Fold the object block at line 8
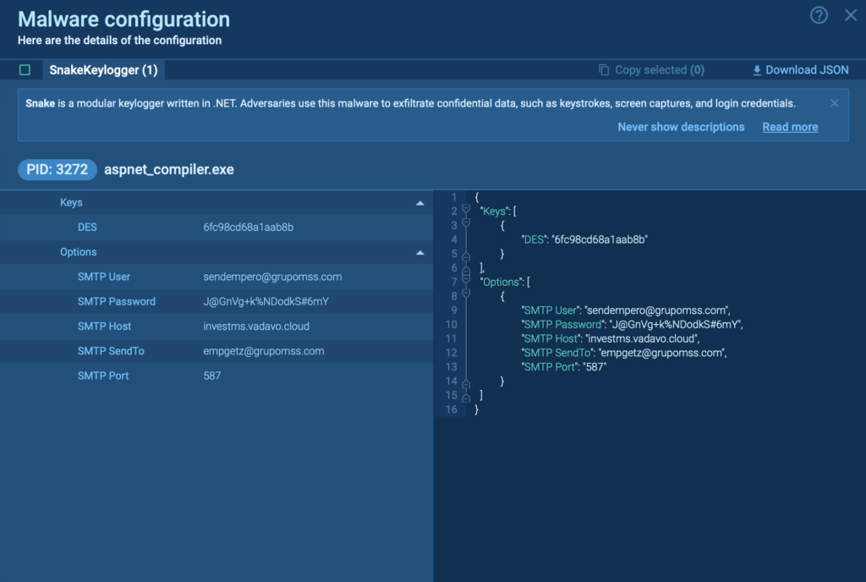This screenshot has width=866, height=582. [465, 296]
